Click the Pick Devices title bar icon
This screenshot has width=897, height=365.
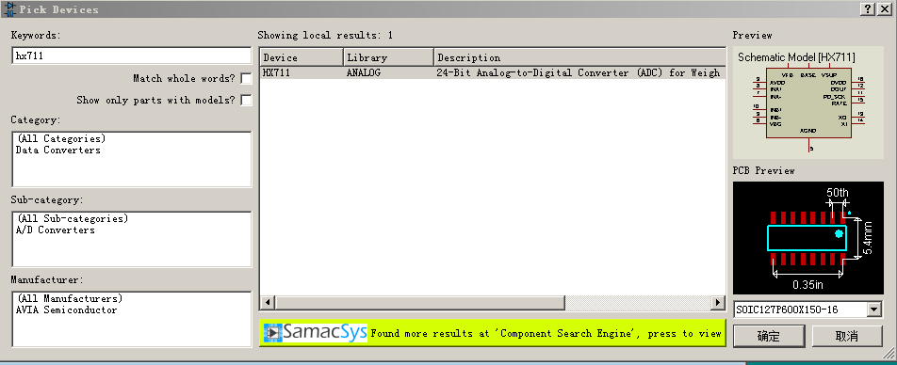(x=9, y=8)
